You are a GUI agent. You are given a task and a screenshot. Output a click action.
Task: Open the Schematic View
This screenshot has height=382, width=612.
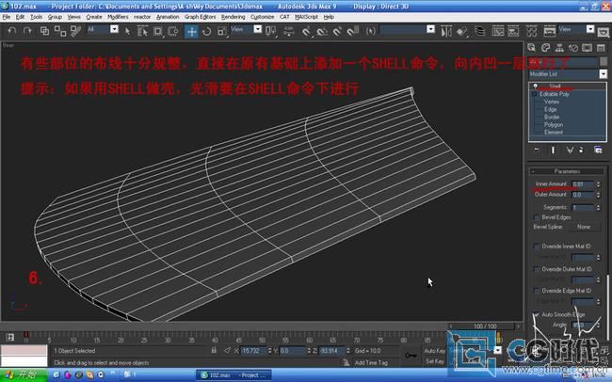(x=513, y=31)
